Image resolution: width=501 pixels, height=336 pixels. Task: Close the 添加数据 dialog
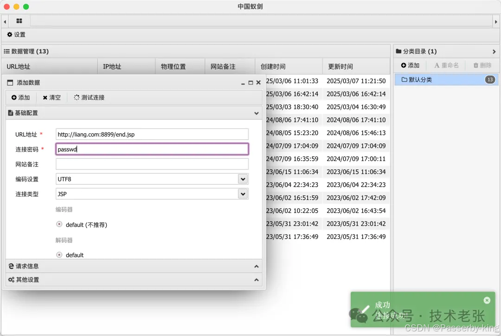click(x=258, y=82)
